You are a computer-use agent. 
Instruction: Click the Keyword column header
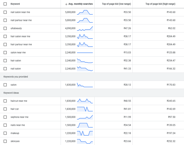(15, 4)
